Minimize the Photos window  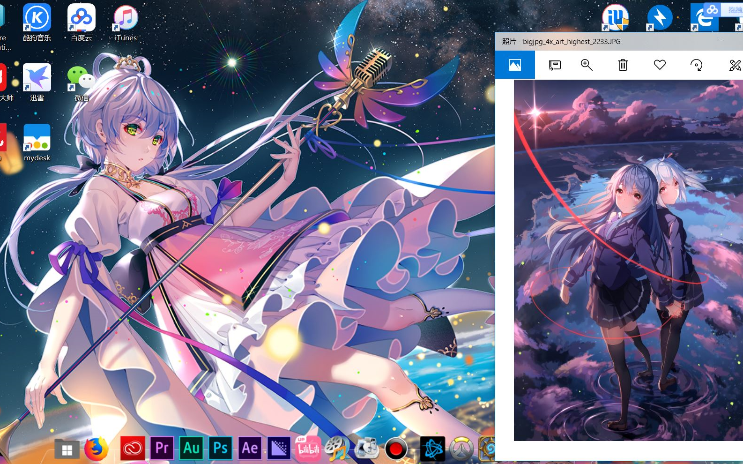point(721,41)
